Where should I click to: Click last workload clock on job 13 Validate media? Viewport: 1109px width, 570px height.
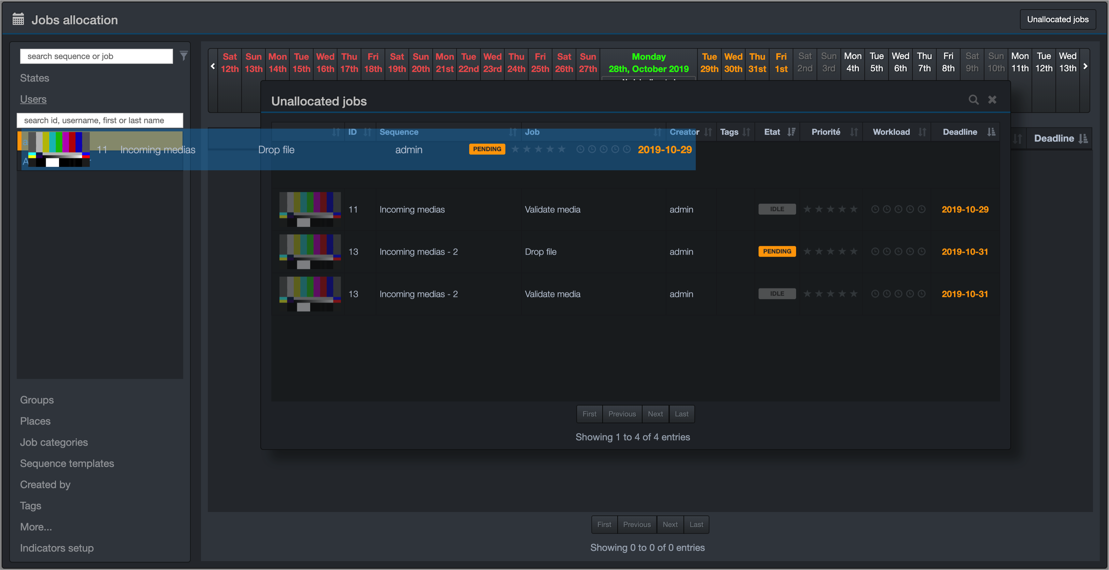point(921,294)
